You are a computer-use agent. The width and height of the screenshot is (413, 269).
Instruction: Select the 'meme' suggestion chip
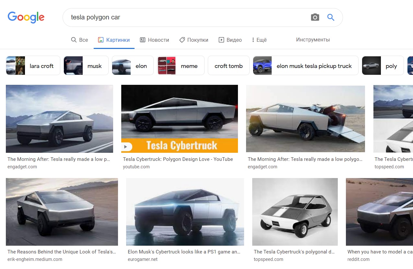[x=181, y=65]
